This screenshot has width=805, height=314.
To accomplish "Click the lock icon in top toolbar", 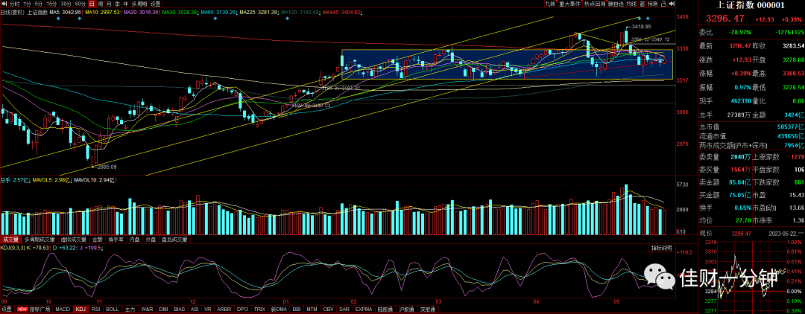I will [x=664, y=4].
